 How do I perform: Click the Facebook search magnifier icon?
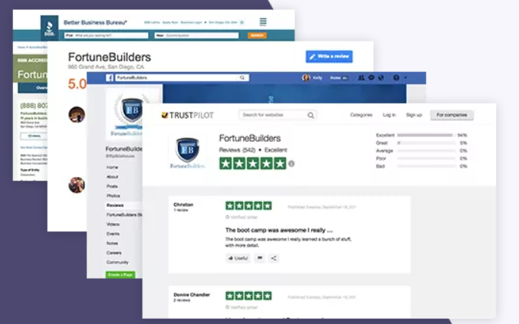pos(242,77)
